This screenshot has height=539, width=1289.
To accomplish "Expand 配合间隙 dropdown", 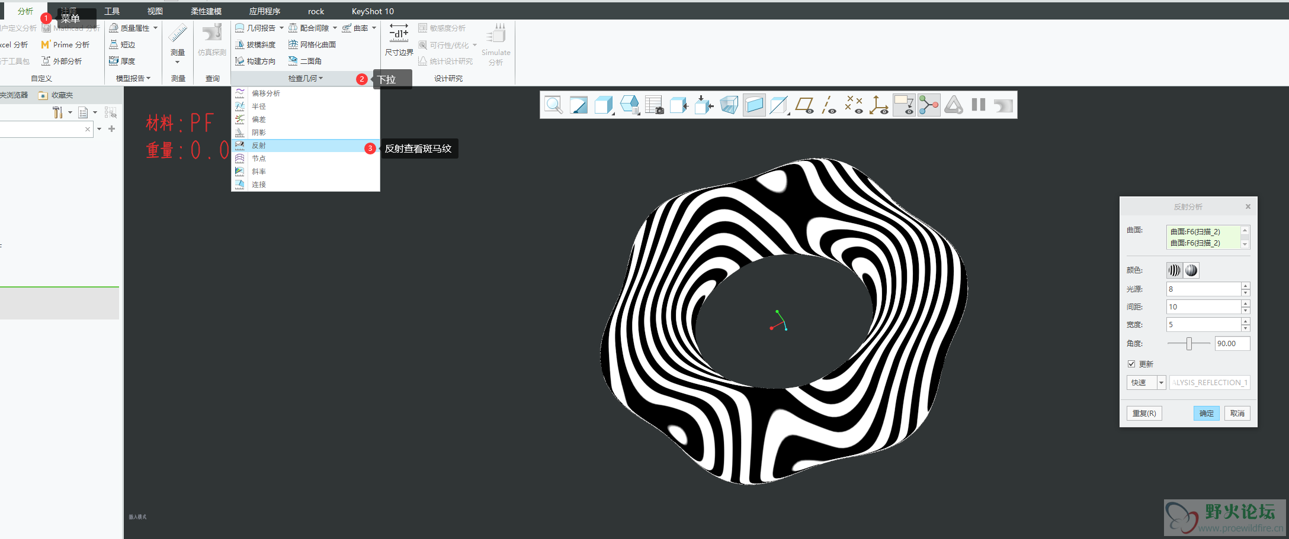I will pyautogui.click(x=335, y=28).
